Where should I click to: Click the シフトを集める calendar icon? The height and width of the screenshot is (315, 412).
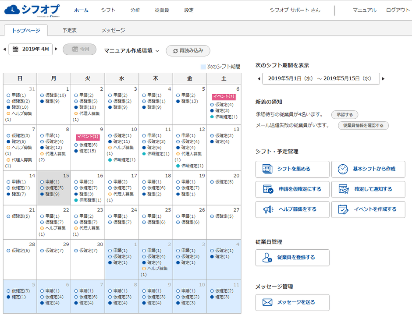coord(267,169)
